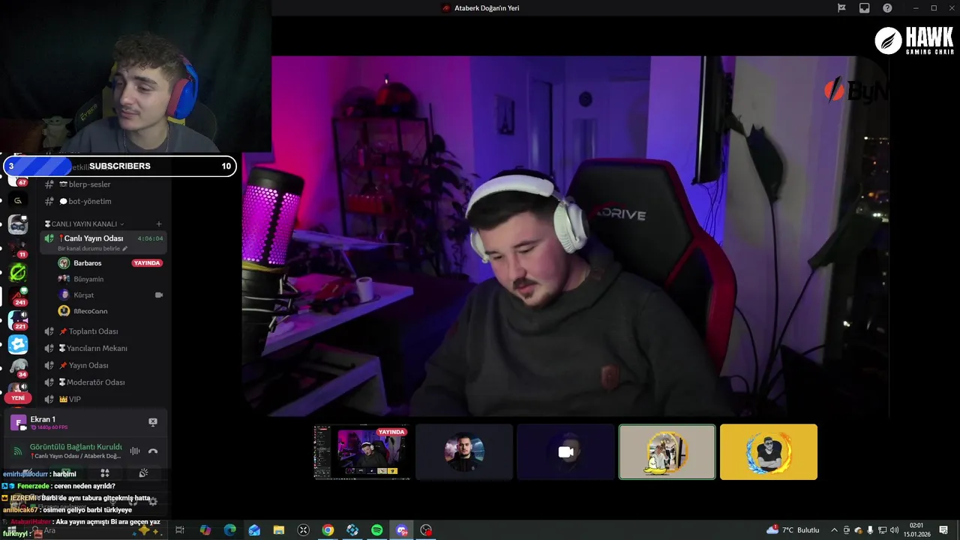Viewport: 960px width, 540px height.
Task: Open Microsoft Edge from the taskbar
Action: click(229, 530)
